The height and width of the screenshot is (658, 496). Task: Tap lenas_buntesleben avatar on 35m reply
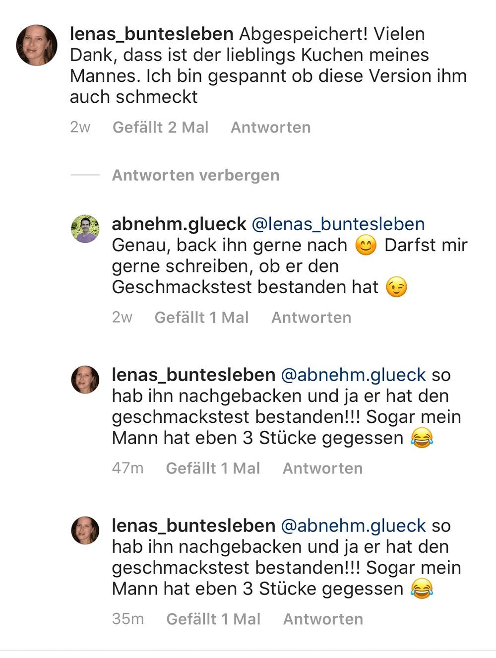click(x=85, y=530)
